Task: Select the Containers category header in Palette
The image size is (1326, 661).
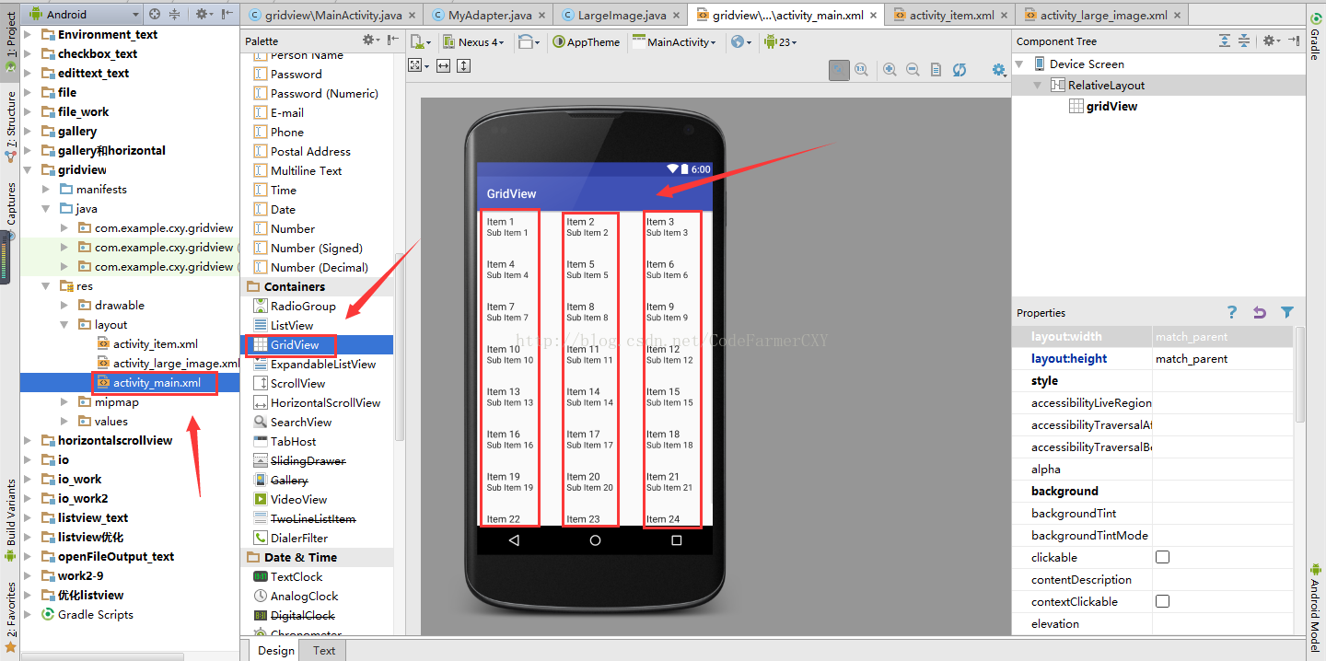Action: (319, 286)
